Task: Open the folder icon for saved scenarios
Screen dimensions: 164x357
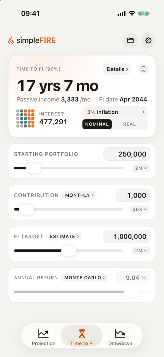Action: (130, 40)
